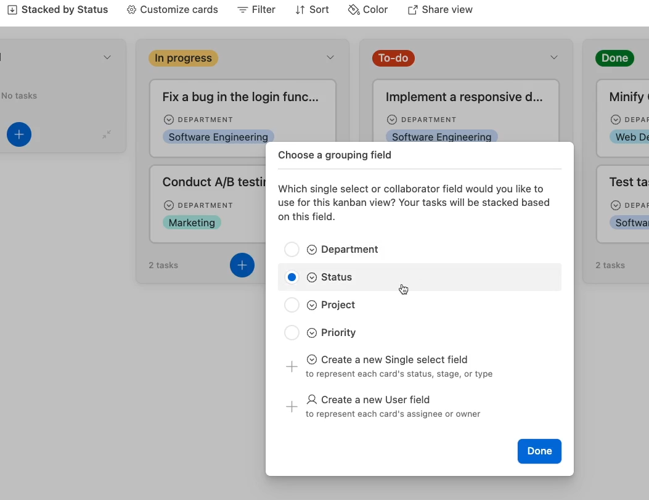Click the department icon on Implement card

[391, 120]
